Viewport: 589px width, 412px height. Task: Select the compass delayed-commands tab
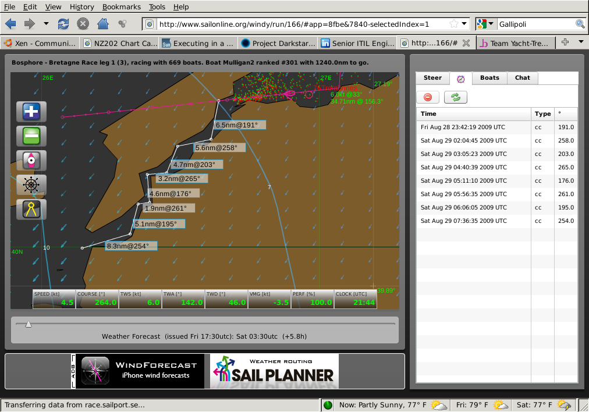(x=460, y=79)
